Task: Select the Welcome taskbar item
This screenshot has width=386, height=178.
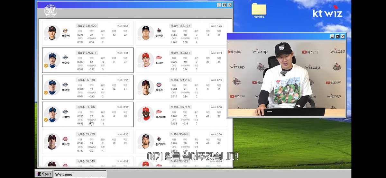Action: coord(80,174)
